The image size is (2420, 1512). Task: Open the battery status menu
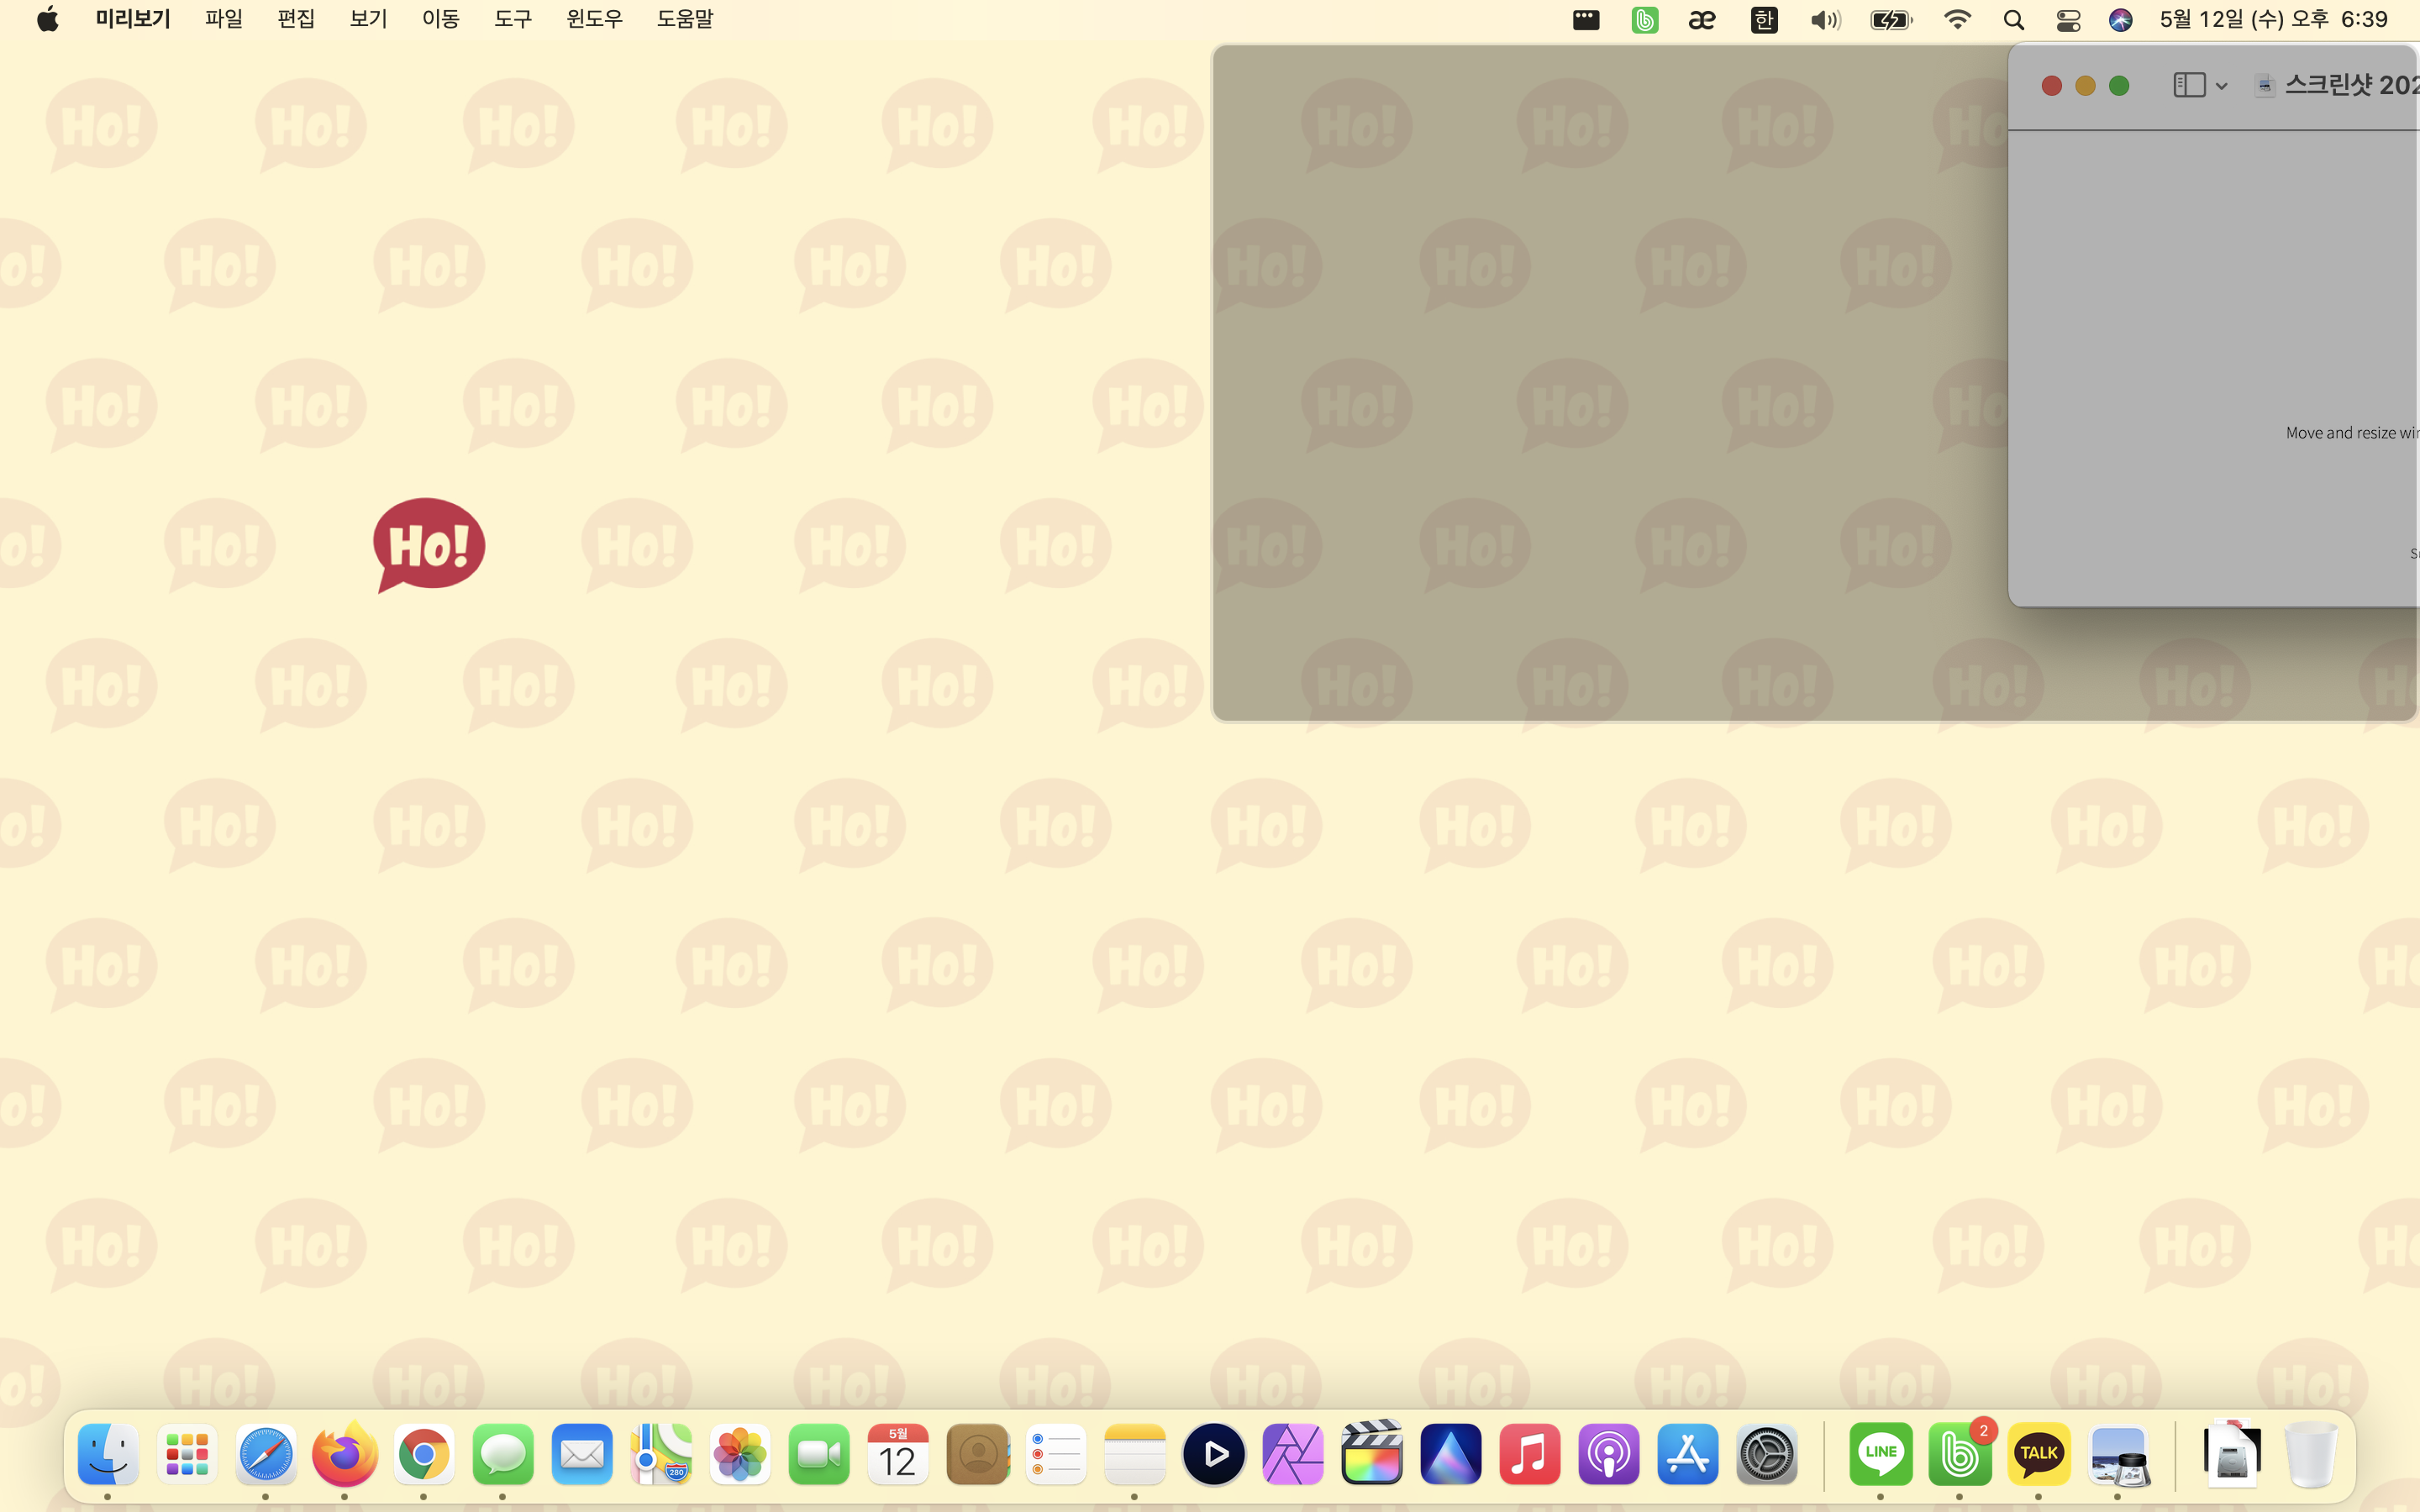[x=1890, y=20]
